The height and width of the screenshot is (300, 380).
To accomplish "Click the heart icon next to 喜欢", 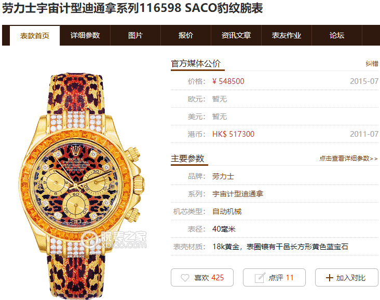I will pyautogui.click(x=185, y=278).
